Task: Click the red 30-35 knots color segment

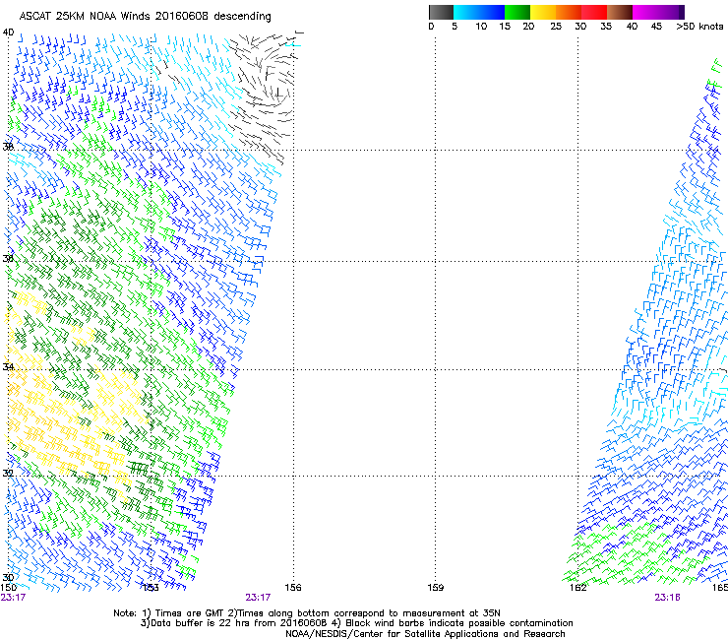Action: (x=594, y=12)
